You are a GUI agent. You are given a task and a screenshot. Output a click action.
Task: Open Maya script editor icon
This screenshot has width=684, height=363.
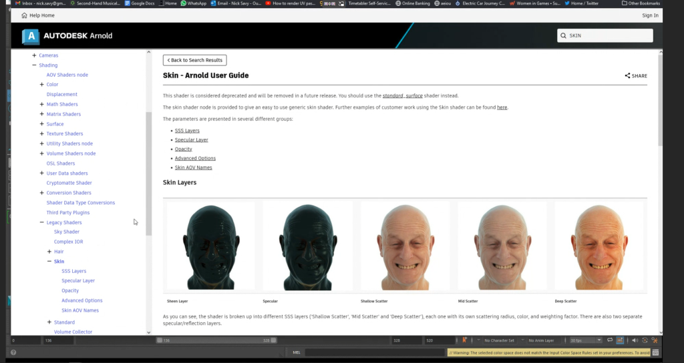655,352
